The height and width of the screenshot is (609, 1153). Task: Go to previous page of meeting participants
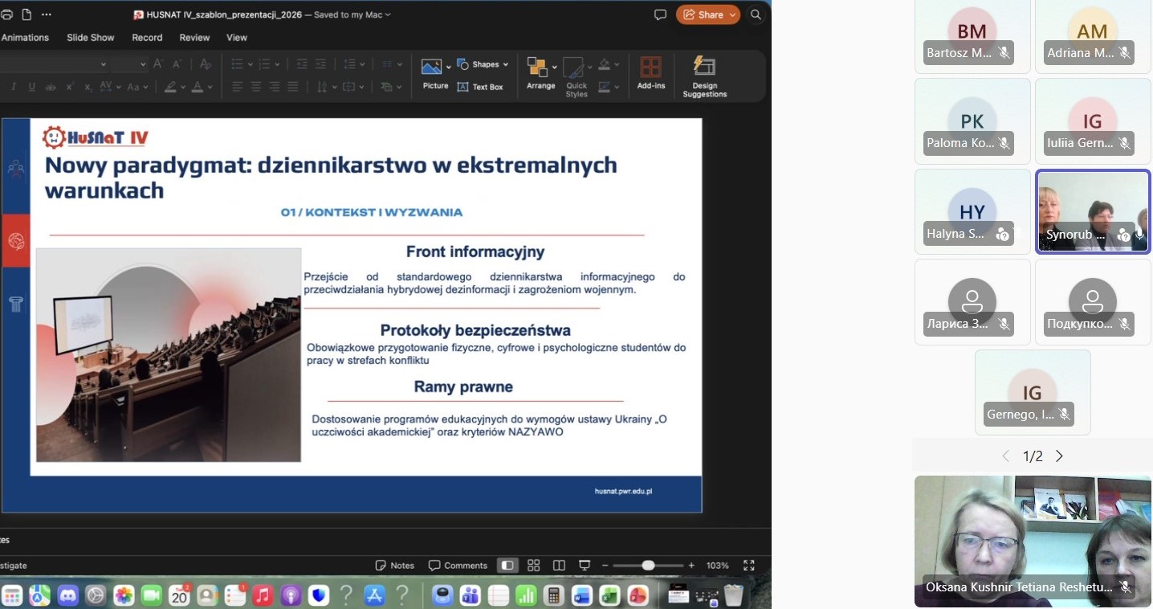1006,456
